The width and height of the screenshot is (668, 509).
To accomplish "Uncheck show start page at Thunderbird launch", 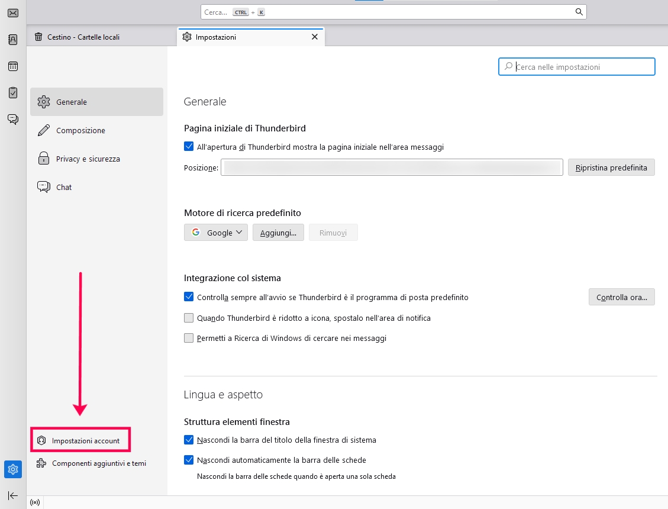I will click(189, 147).
